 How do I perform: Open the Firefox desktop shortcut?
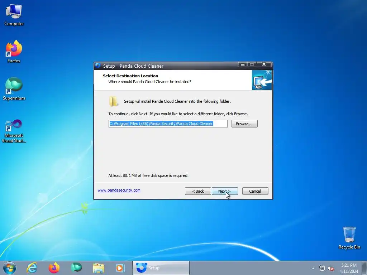pos(14,52)
